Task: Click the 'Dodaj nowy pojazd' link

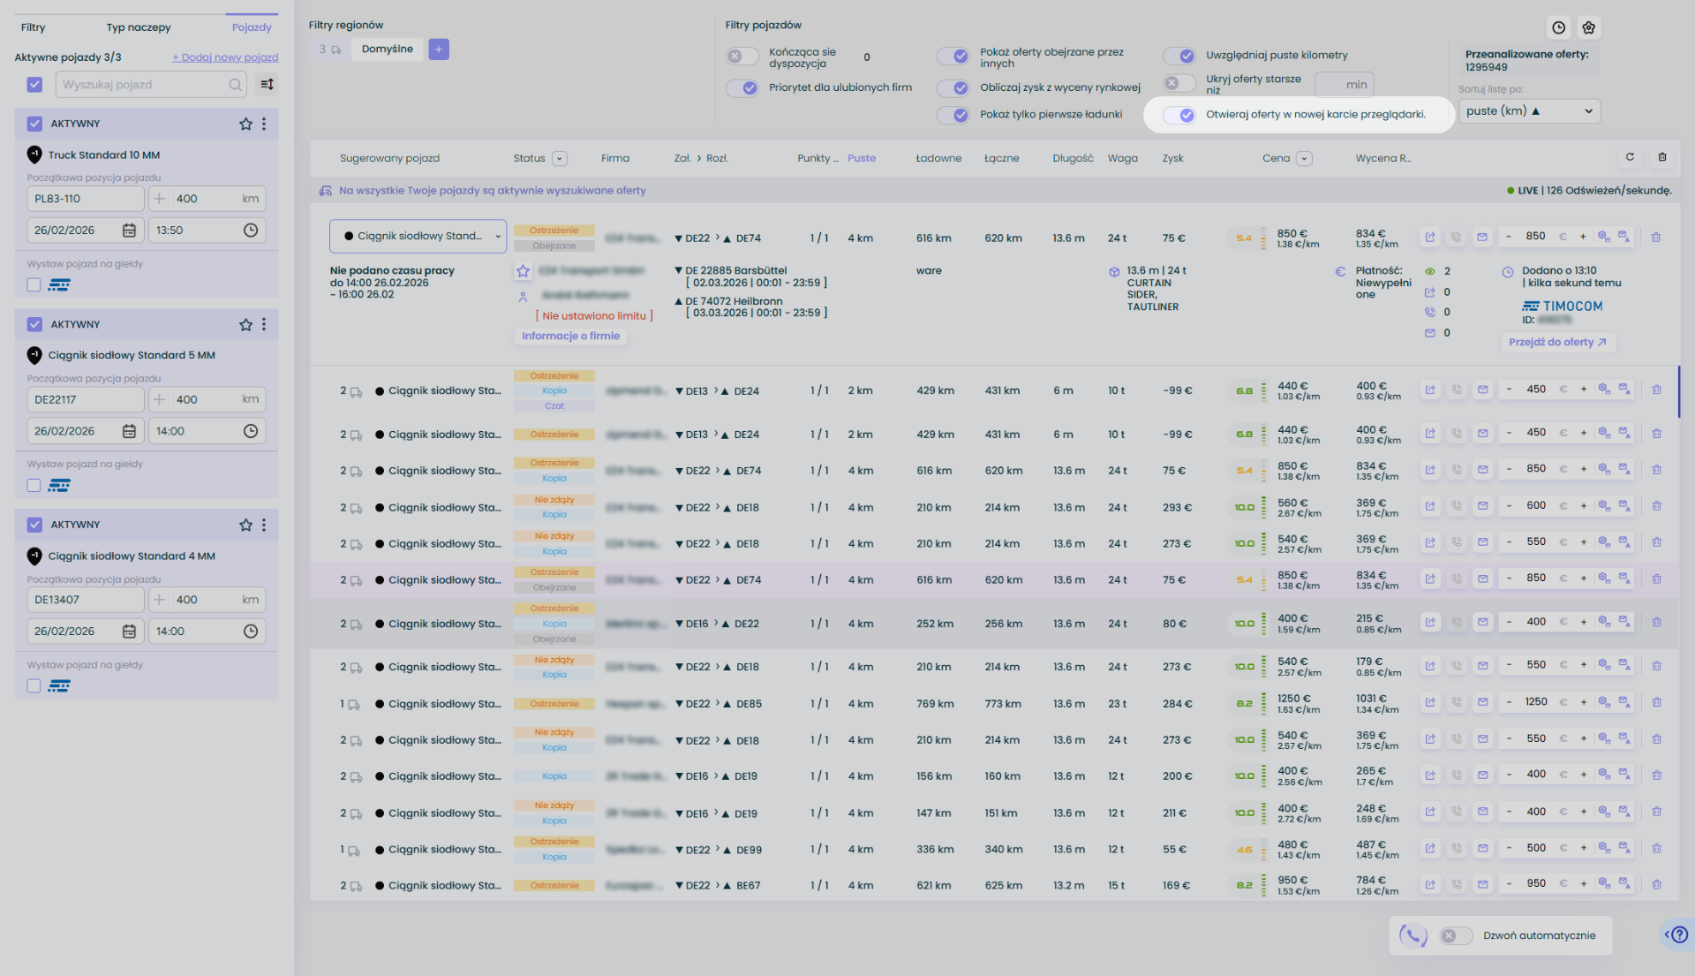Action: [225, 57]
